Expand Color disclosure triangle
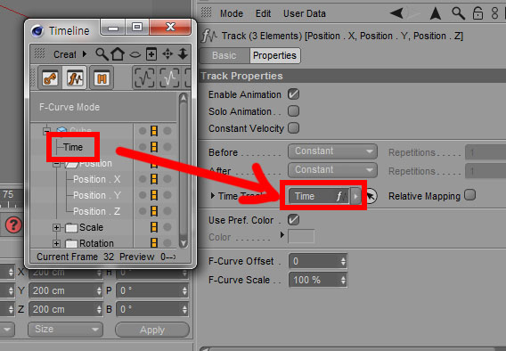 [282, 234]
